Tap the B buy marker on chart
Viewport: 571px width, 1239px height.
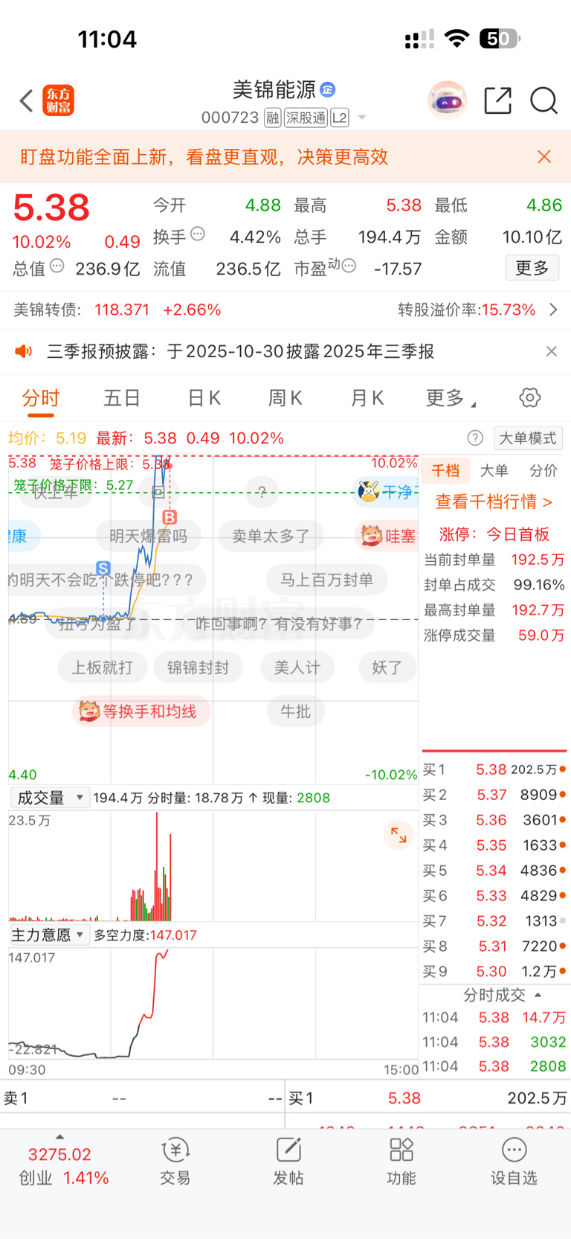coord(170,517)
